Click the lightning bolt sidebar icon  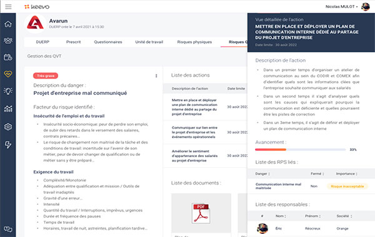pyautogui.click(x=8, y=145)
